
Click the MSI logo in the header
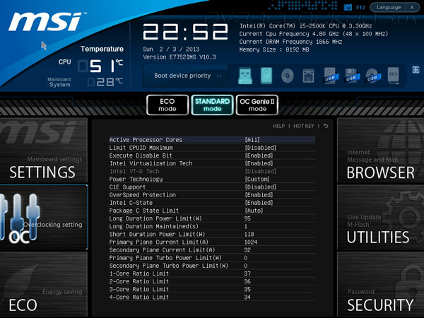click(x=46, y=22)
